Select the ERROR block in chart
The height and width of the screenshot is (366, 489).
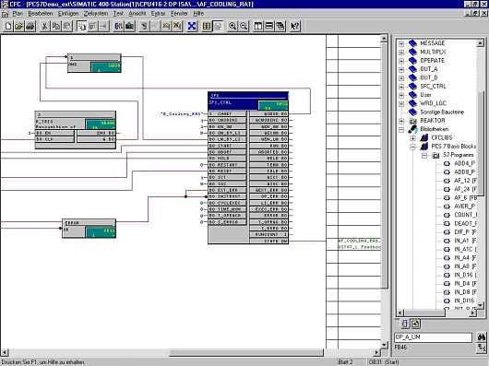pyautogui.click(x=89, y=229)
